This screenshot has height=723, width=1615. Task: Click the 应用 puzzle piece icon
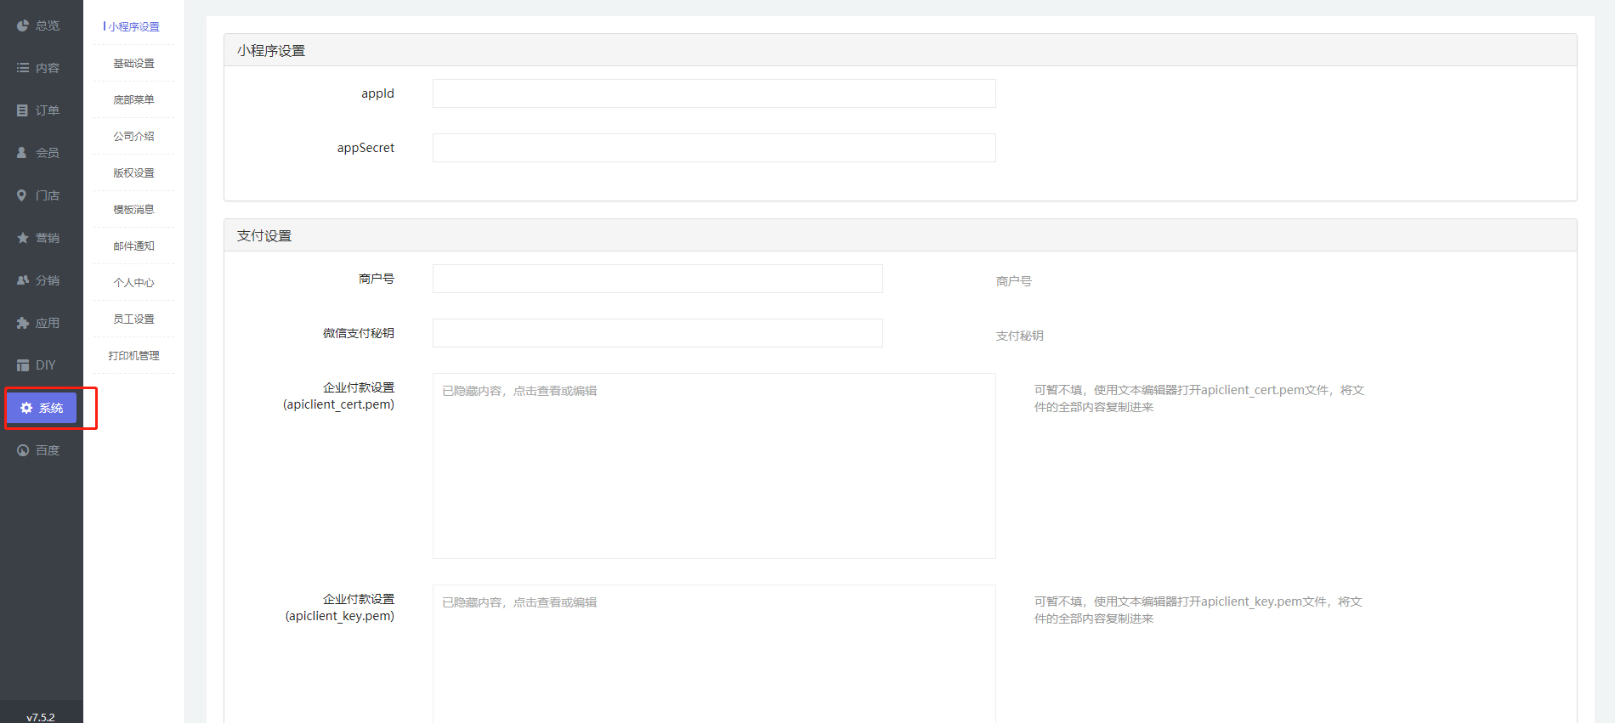coord(23,323)
